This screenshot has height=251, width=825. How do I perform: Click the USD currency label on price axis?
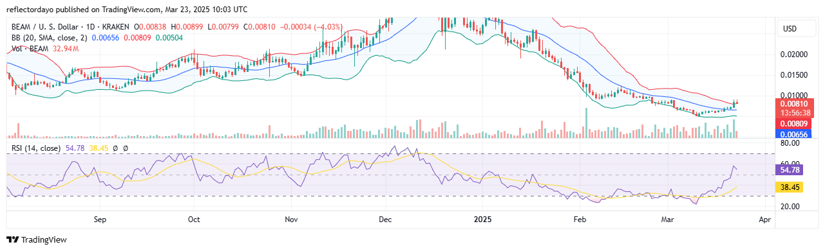[790, 29]
